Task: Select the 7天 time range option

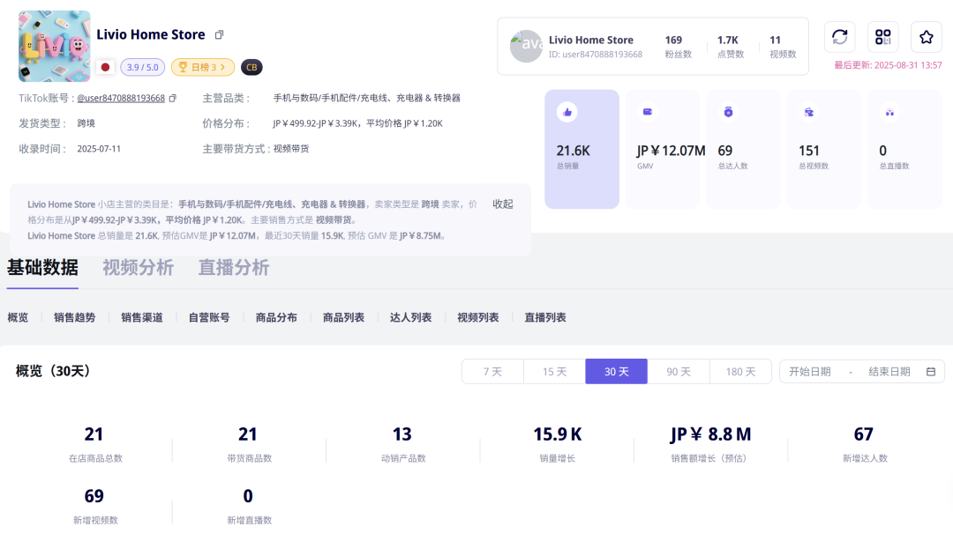Action: [492, 372]
